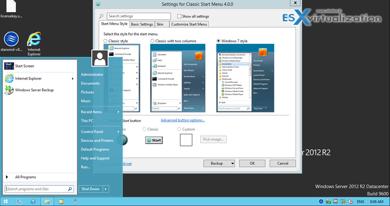Open Server Manager from the taskbar
Viewport: 390px width, 206px height.
click(x=19, y=202)
